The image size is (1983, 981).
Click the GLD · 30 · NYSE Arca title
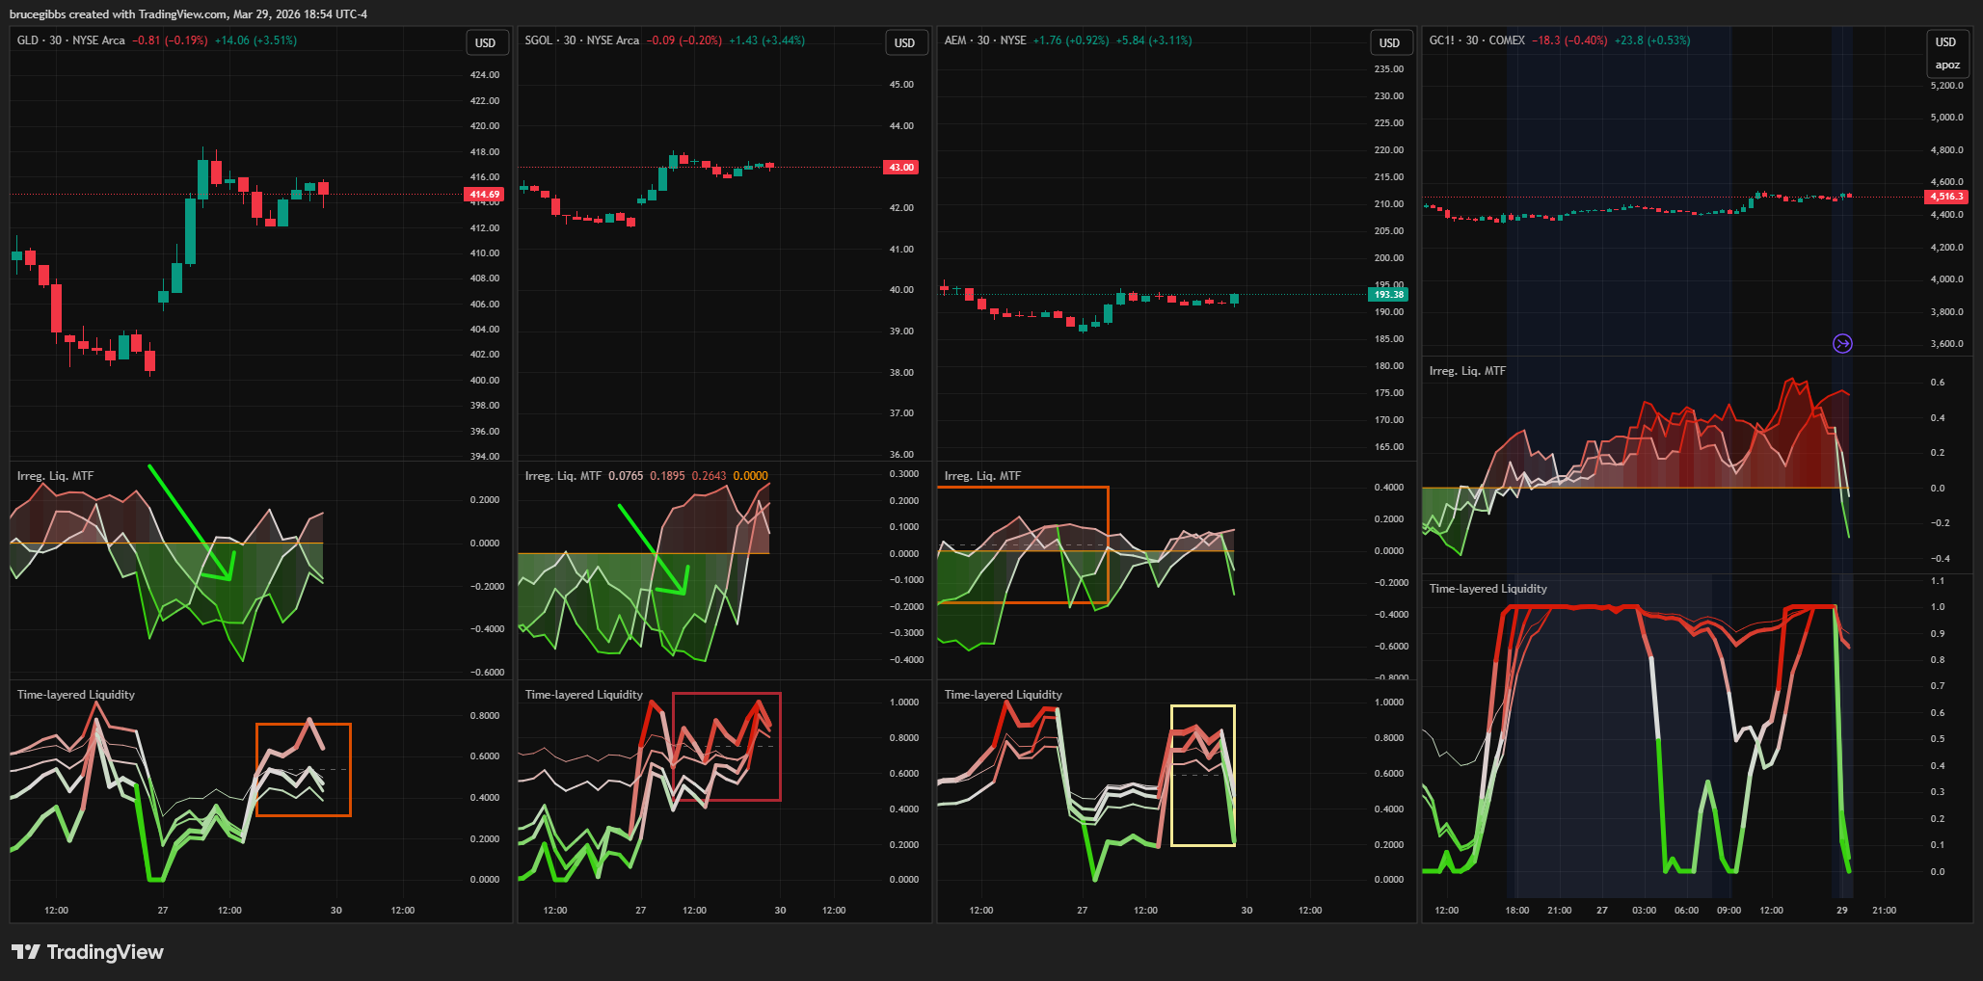[x=71, y=40]
